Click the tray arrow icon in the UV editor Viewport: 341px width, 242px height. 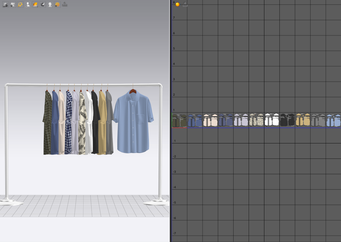[185, 4]
